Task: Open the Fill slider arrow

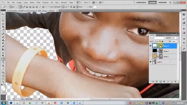Action: [x=177, y=41]
